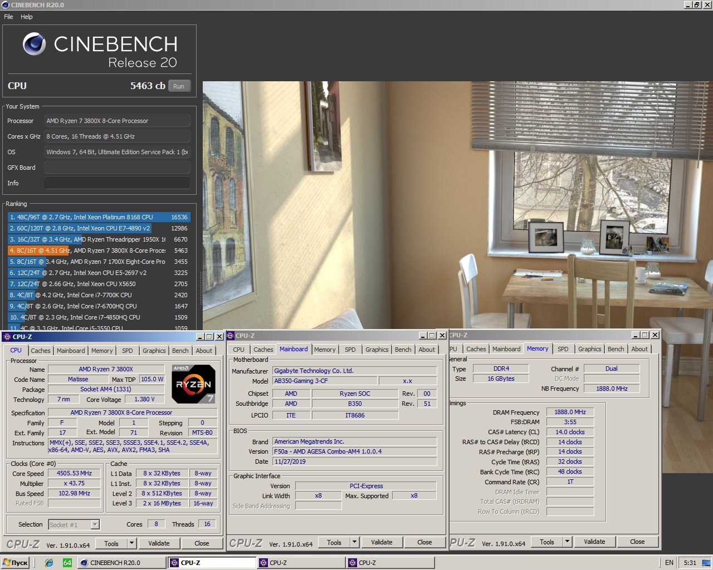Click the empty Info field in Cinebench
Screen dimensions: 713x570
(117, 183)
